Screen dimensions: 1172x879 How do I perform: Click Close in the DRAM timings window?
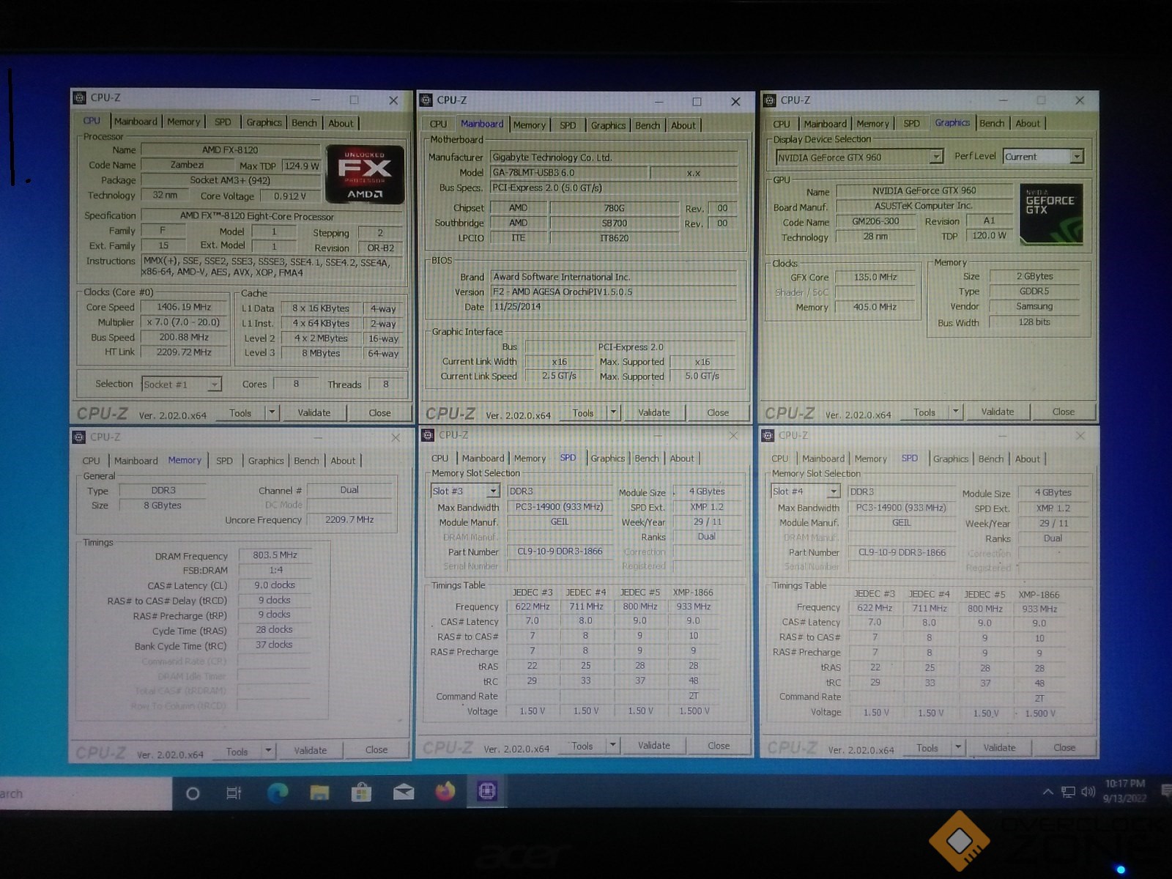377,749
